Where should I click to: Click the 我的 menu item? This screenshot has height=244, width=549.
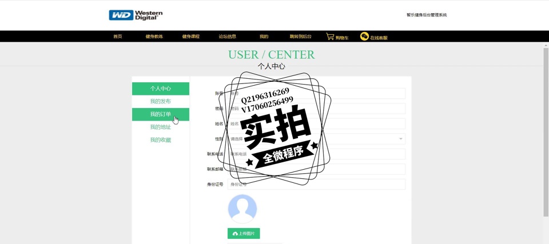point(264,37)
